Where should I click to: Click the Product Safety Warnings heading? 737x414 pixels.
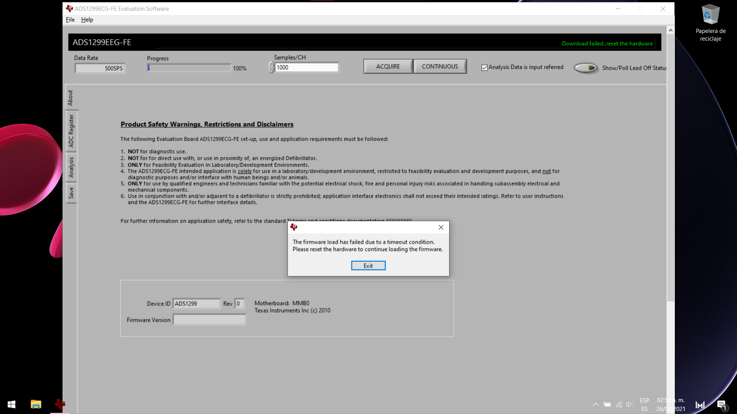207,124
